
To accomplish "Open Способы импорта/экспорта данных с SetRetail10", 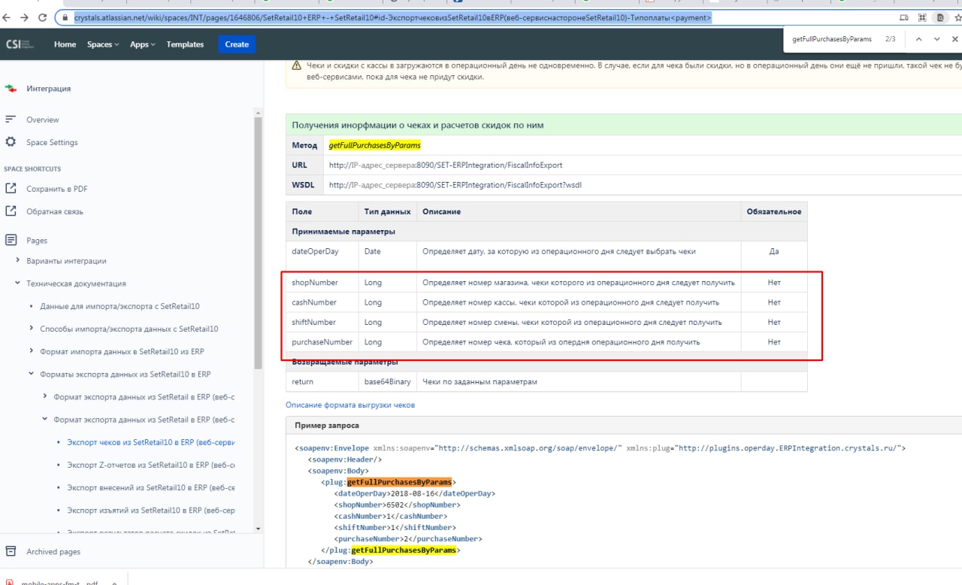I will point(129,329).
